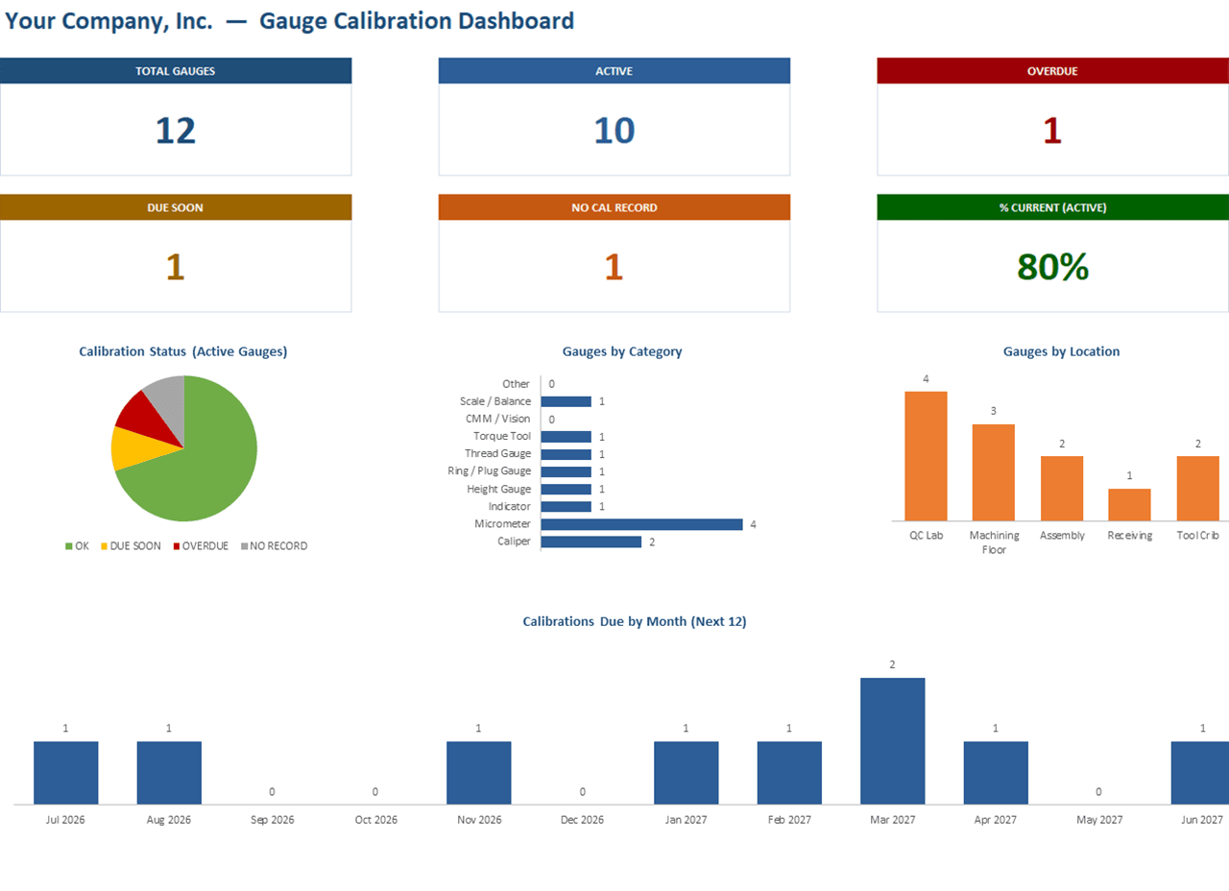1229x891 pixels.
Task: Select the 'Other' category axis label
Action: pyautogui.click(x=516, y=384)
